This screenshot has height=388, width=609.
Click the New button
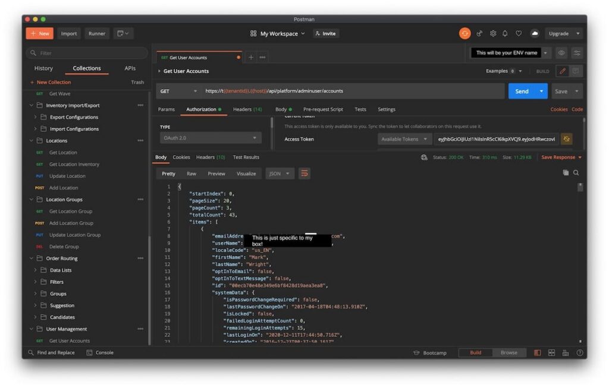click(x=40, y=34)
